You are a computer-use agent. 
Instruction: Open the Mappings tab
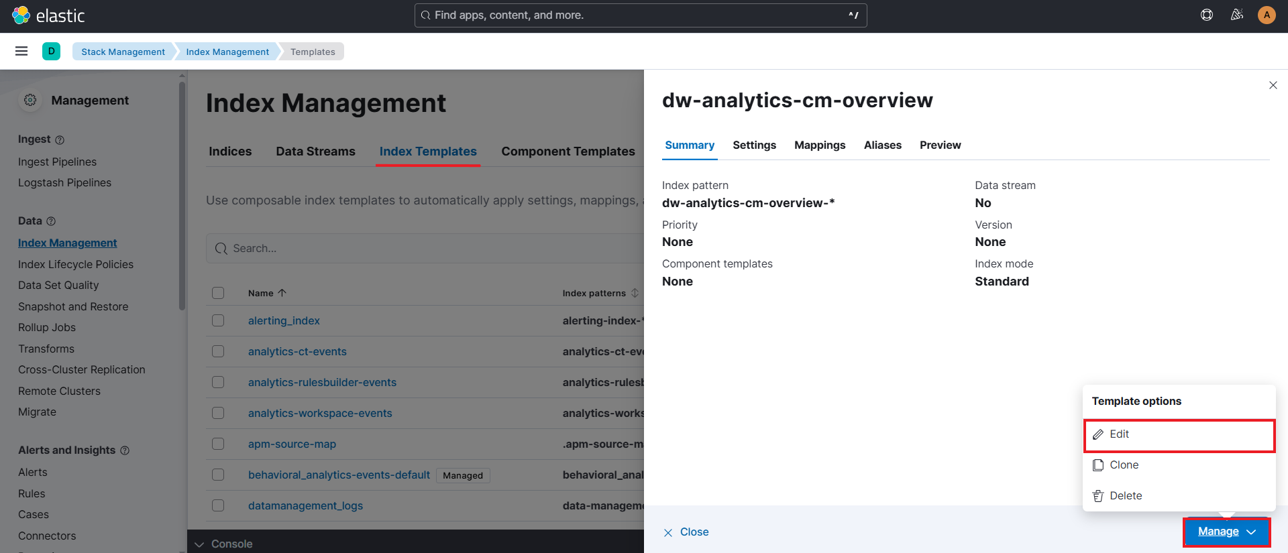click(820, 145)
